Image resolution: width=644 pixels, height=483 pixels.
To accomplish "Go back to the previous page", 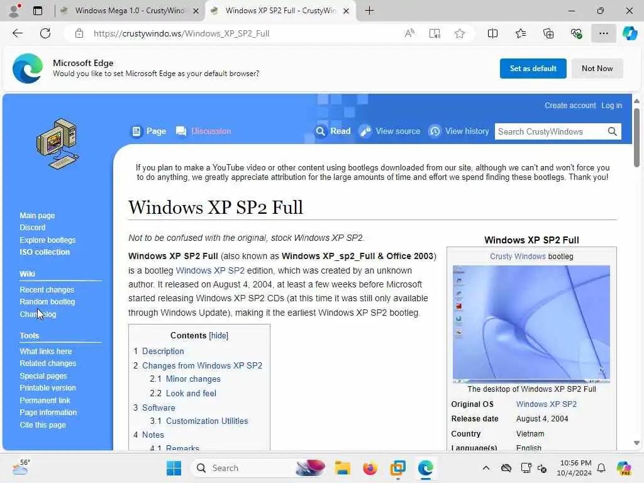I will pyautogui.click(x=18, y=33).
